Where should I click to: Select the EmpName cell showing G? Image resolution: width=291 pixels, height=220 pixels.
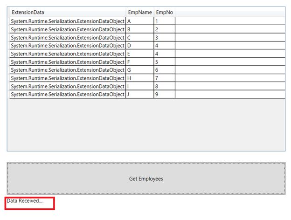(140, 70)
